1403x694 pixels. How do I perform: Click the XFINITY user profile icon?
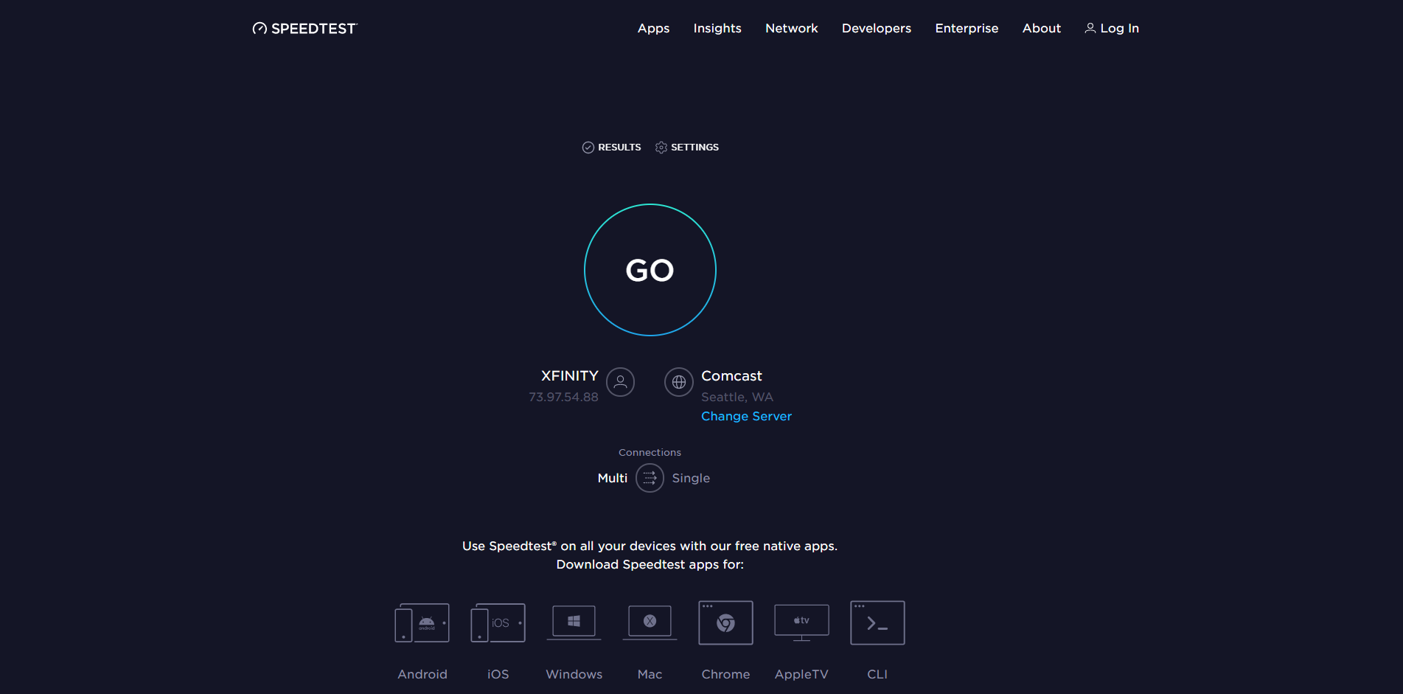coord(620,382)
